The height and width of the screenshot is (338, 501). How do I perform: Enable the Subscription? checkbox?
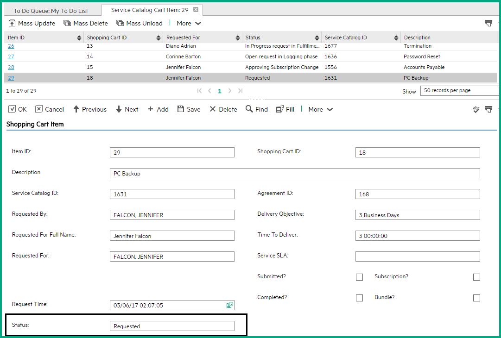pyautogui.click(x=476, y=277)
